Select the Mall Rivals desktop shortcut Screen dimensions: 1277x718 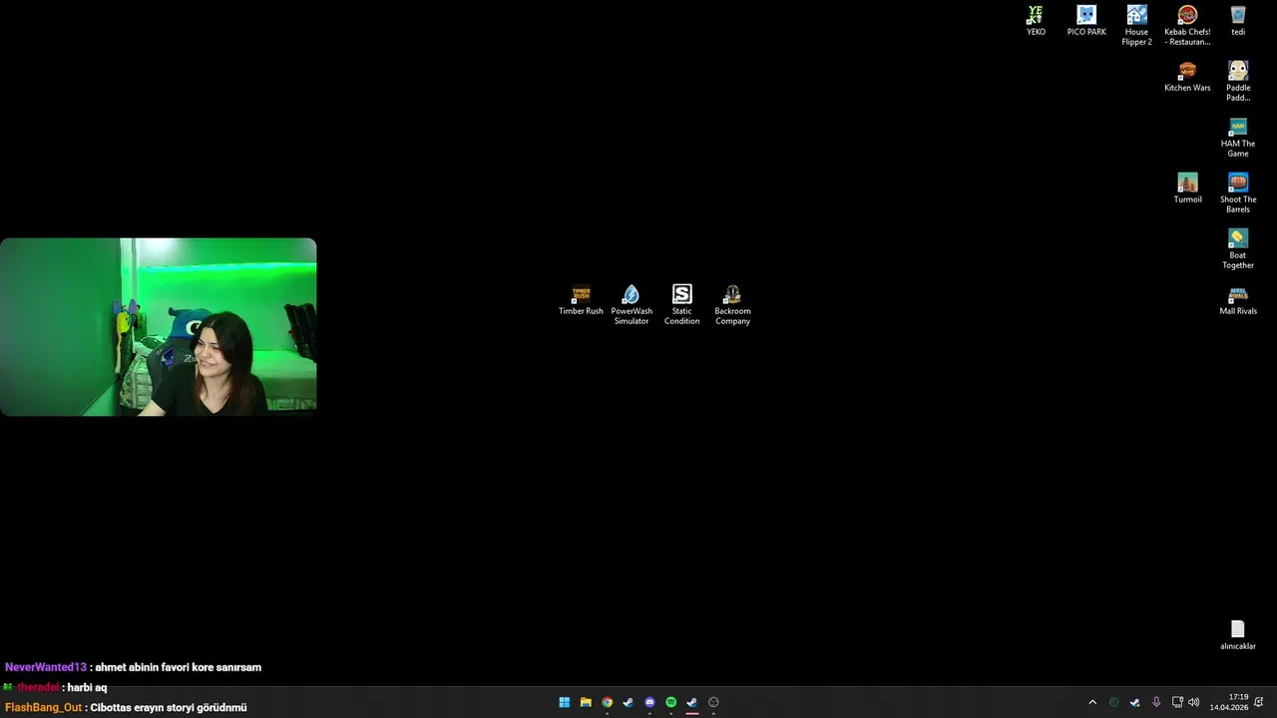(1238, 300)
